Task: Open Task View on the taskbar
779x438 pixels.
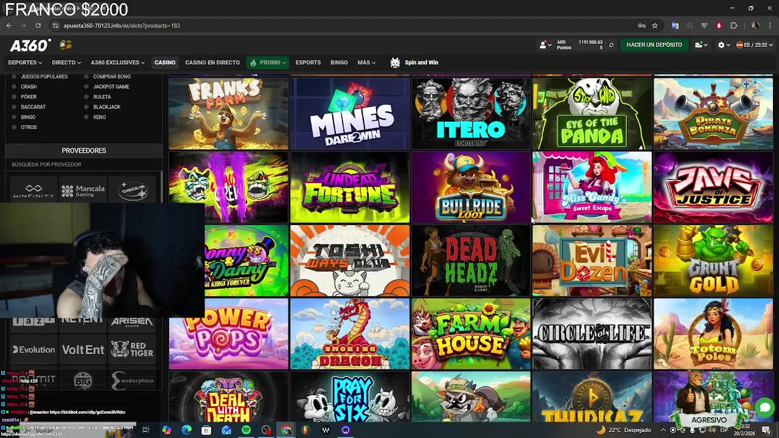Action: point(146,430)
